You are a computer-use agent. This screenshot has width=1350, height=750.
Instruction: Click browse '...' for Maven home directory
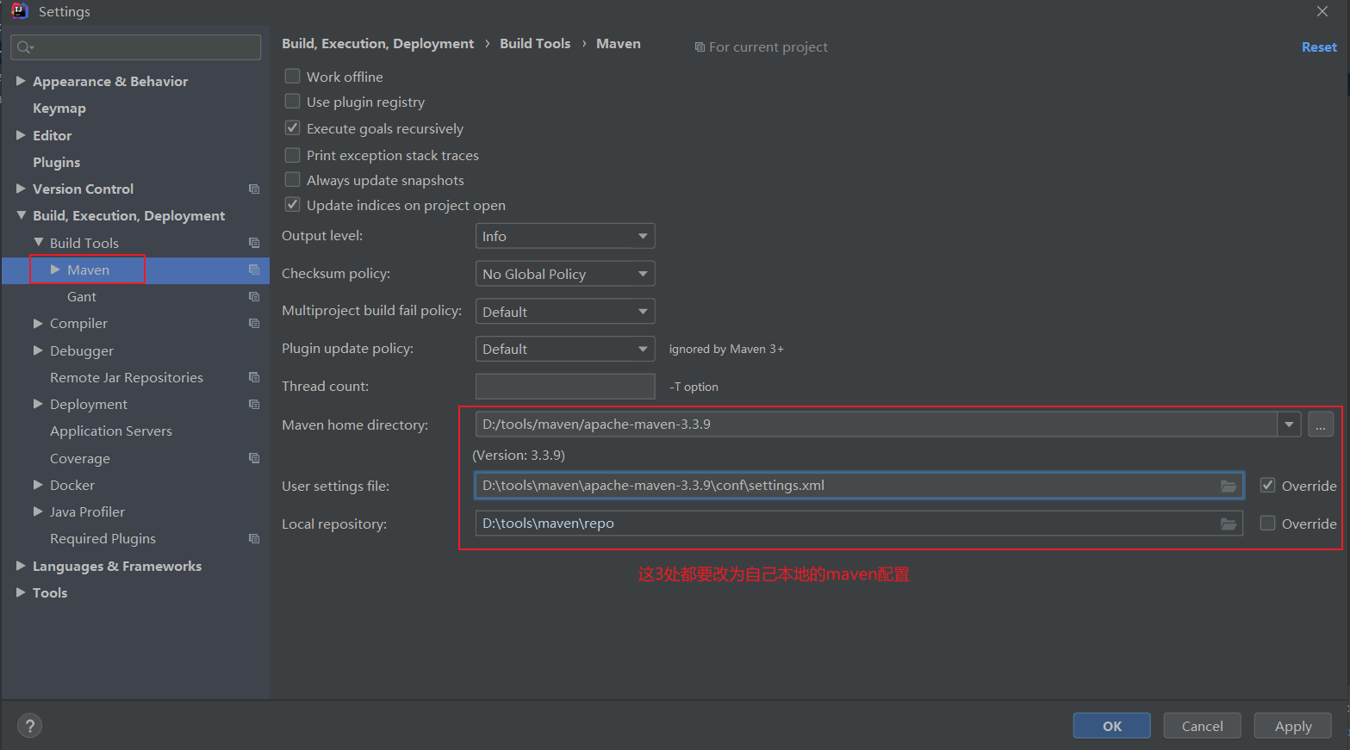pyautogui.click(x=1321, y=425)
